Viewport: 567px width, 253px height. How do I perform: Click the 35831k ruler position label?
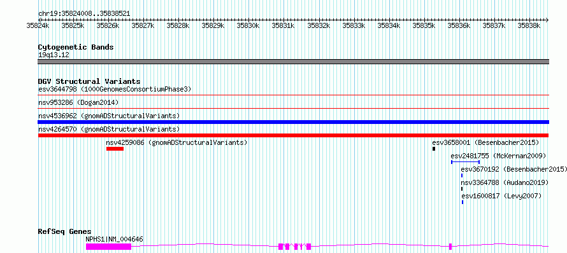283,25
